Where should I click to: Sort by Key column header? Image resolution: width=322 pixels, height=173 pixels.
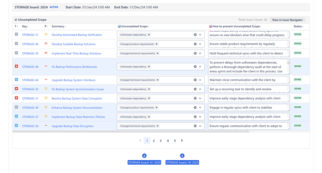point(25,26)
